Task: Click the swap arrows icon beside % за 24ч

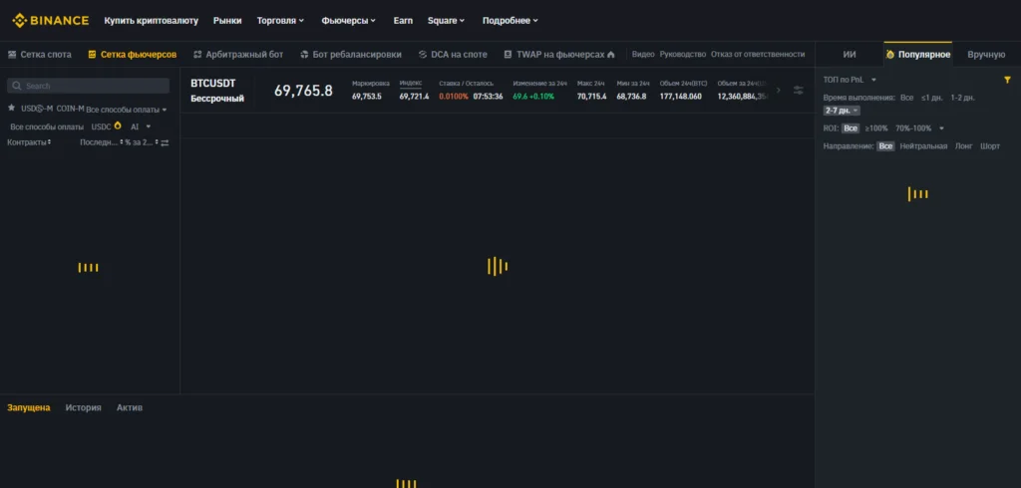Action: point(165,143)
